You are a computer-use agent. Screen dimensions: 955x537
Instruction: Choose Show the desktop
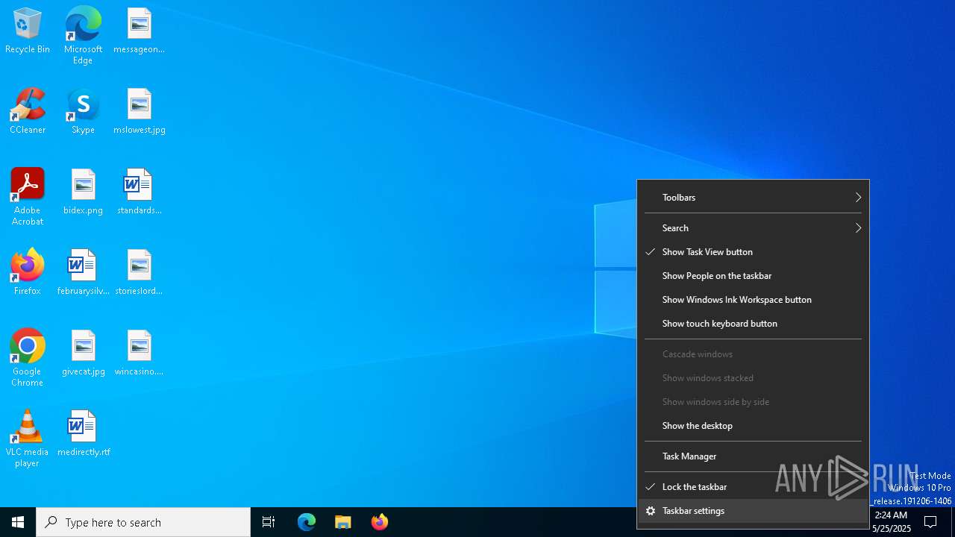[753, 426]
